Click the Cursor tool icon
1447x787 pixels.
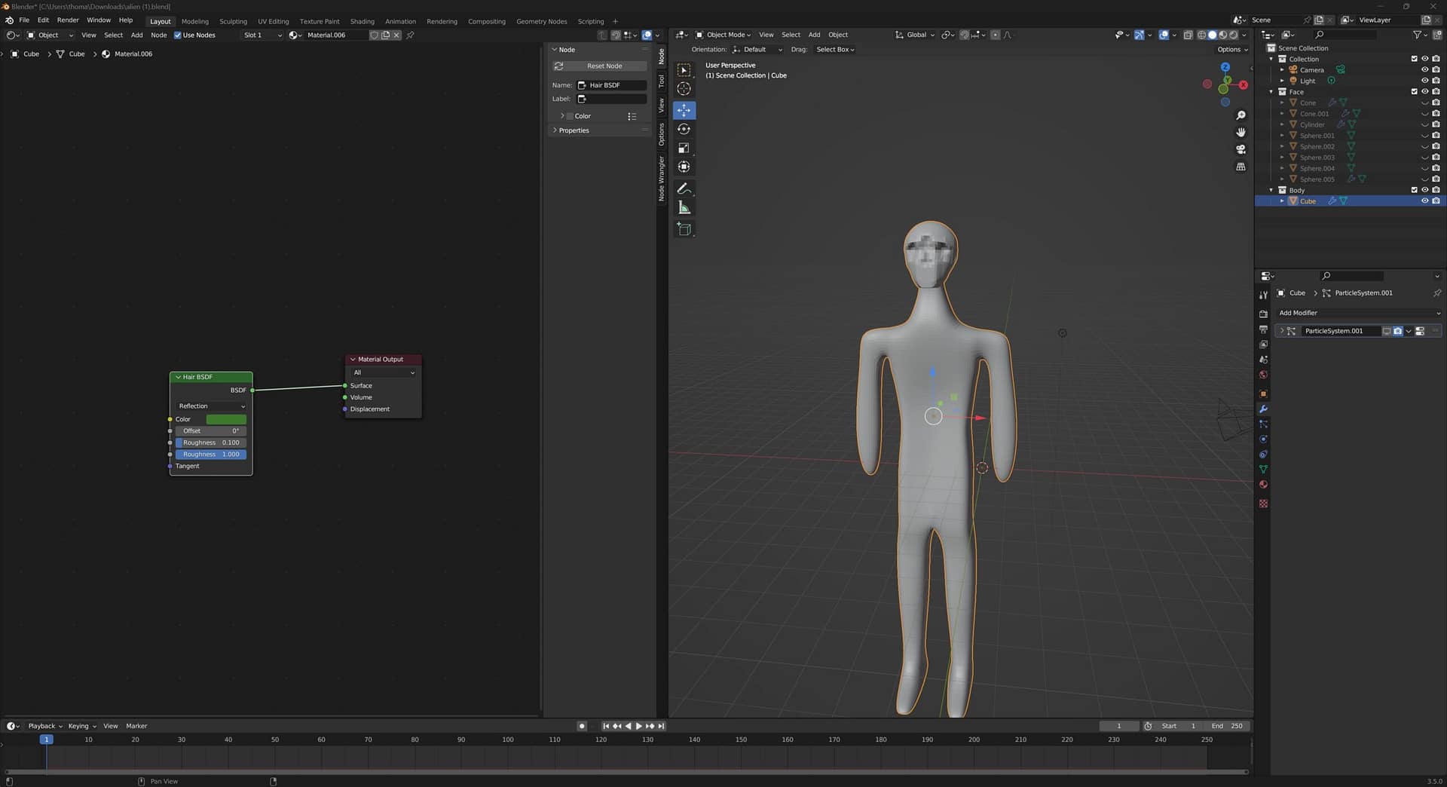tap(684, 89)
